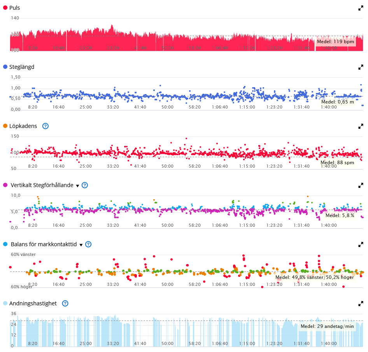Click the red Puls legend dot
368x352 pixels.
click(x=5, y=8)
